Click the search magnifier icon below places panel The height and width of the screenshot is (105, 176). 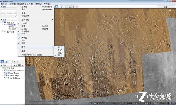(2, 62)
